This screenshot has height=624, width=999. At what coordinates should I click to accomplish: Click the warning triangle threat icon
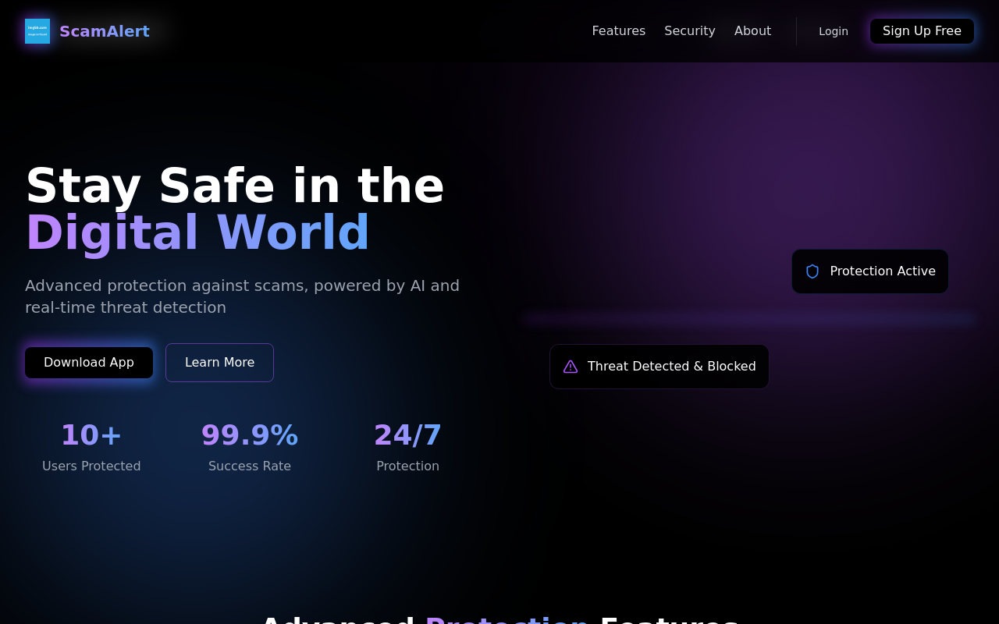[571, 367]
